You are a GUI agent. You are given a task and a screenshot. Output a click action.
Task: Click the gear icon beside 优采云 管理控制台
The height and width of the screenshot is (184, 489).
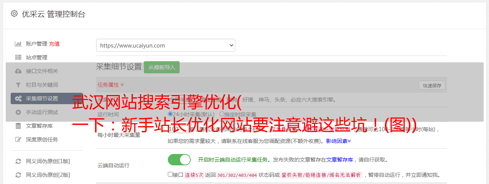point(14,14)
